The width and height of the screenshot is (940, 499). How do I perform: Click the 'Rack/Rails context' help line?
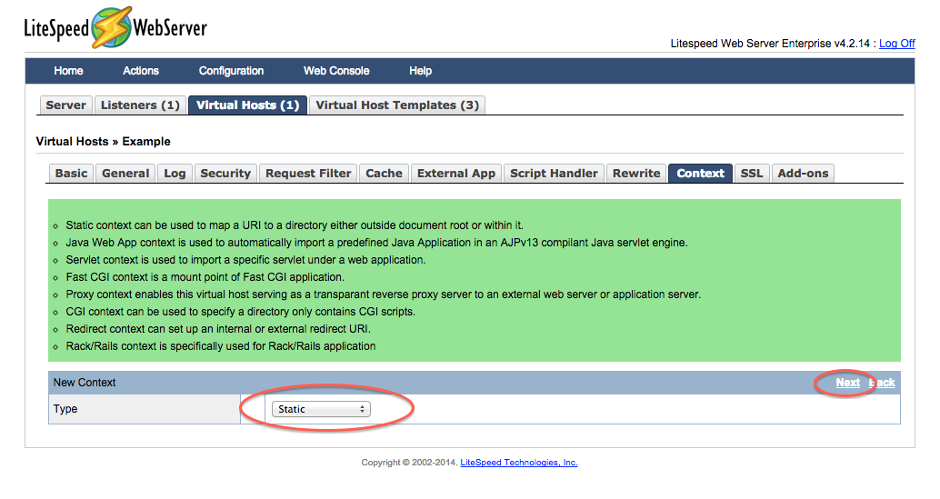coord(221,346)
